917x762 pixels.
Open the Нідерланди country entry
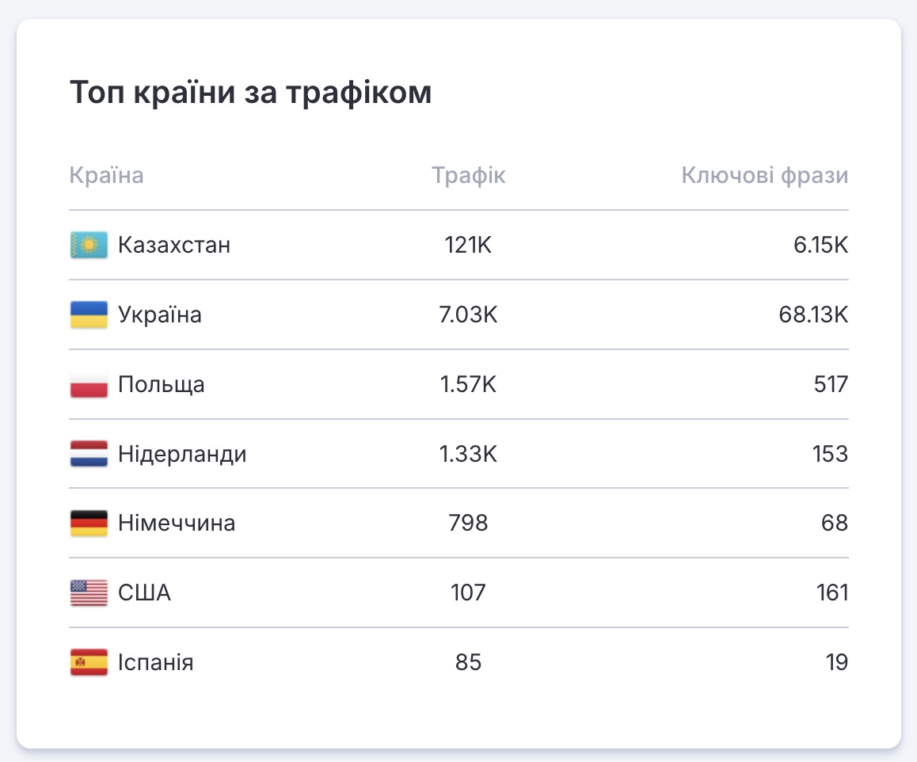tap(182, 455)
